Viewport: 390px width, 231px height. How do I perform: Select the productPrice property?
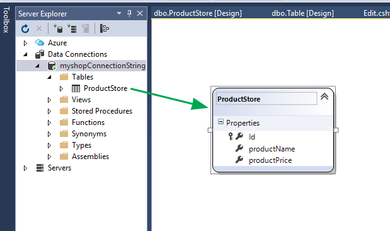(x=270, y=160)
